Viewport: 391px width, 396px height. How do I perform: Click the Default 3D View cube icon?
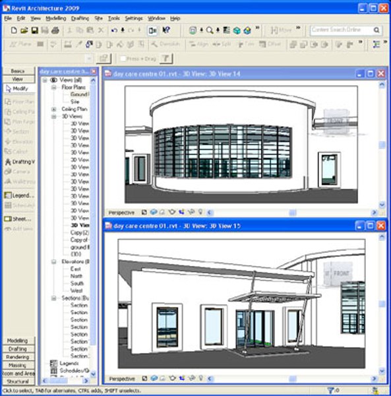coord(237,31)
